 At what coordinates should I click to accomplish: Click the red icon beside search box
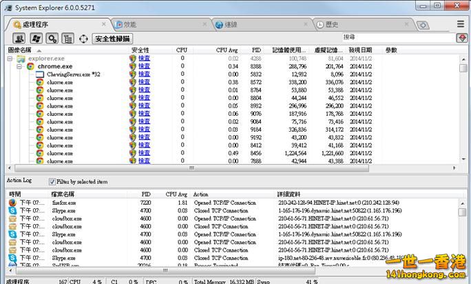coord(462,38)
